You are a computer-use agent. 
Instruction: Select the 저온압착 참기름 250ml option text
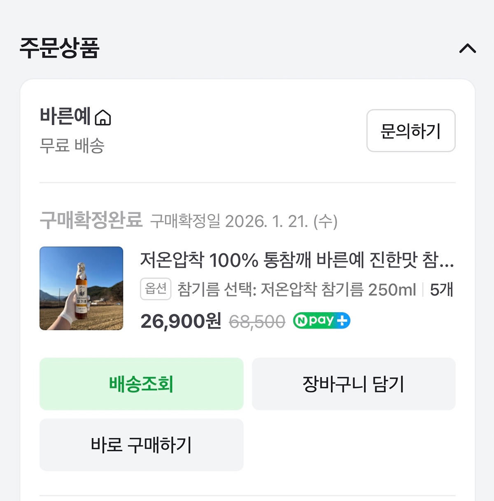(296, 290)
